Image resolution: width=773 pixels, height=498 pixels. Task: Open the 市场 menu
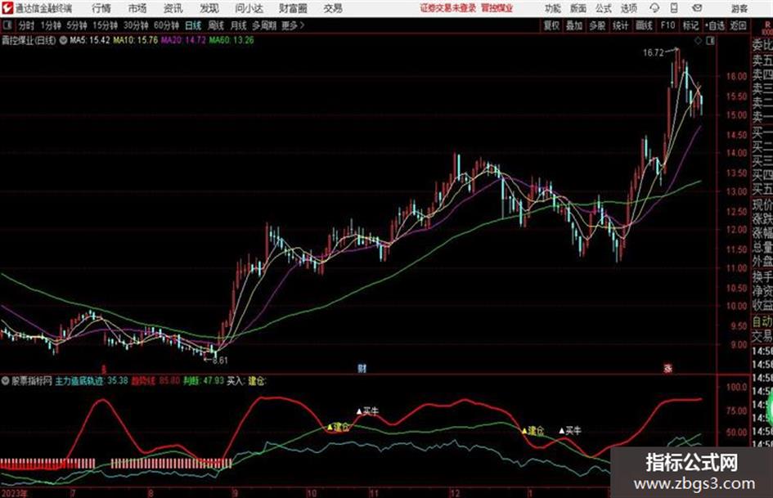[x=137, y=8]
